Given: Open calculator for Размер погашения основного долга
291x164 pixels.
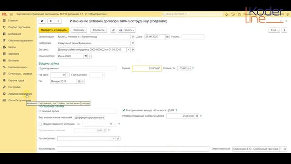Looking at the screenshot, I should coord(197,116).
